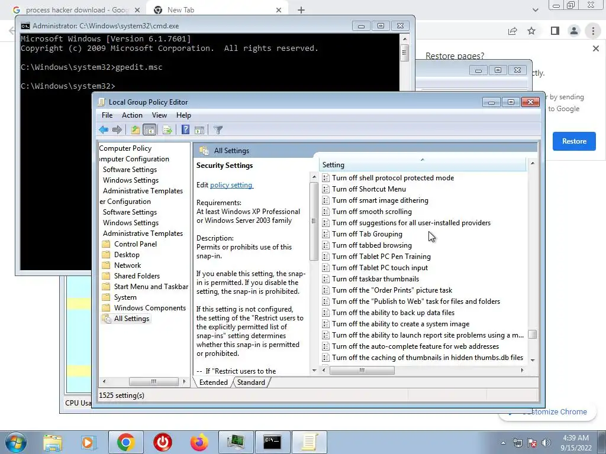This screenshot has height=454, width=606.
Task: Click the Setting column header
Action: pyautogui.click(x=423, y=165)
